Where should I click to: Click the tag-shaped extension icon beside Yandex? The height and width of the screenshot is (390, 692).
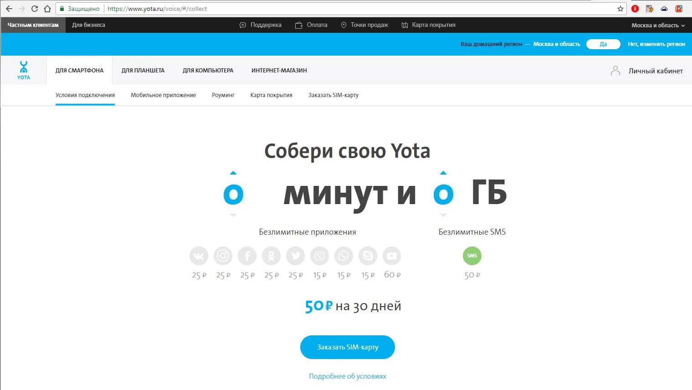[650, 9]
